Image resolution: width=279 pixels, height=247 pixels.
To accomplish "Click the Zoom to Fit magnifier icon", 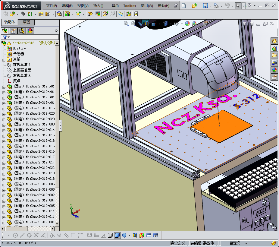I will (x=126, y=24).
